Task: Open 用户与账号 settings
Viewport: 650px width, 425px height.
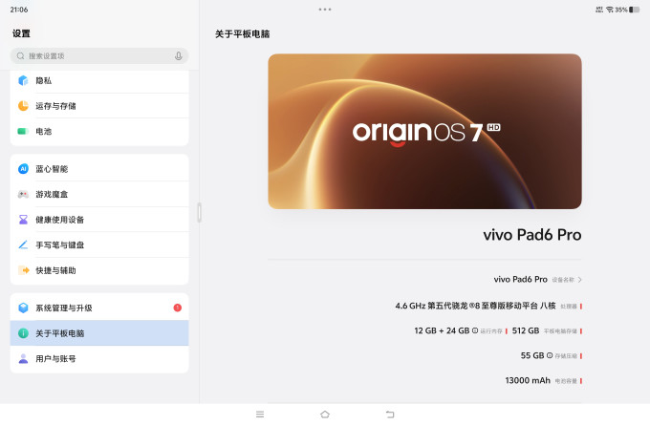Action: [x=99, y=359]
